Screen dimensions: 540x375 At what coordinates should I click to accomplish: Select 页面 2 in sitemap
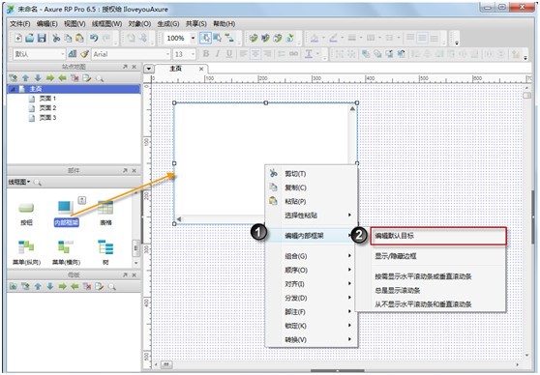pyautogui.click(x=47, y=108)
